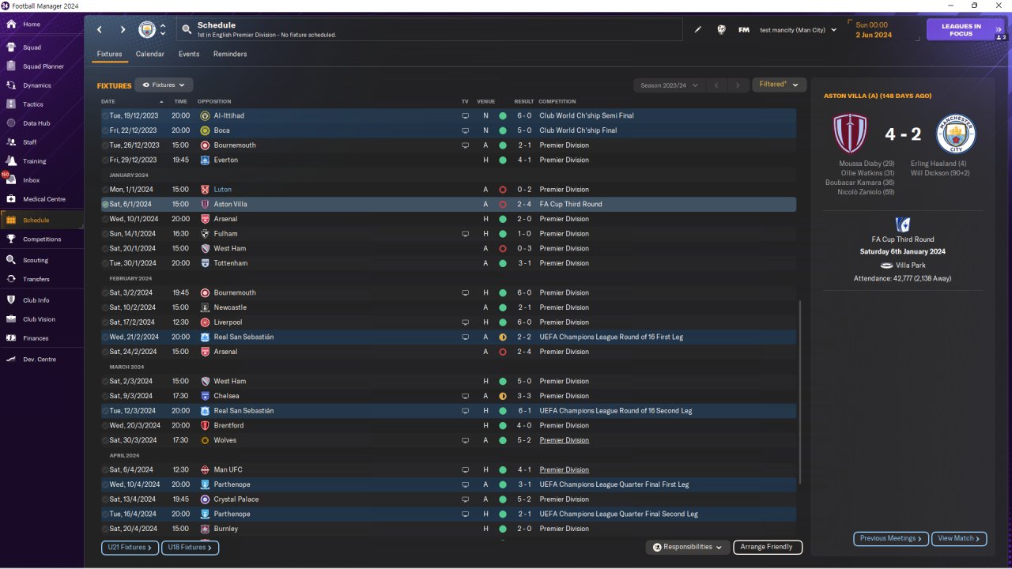Open the Club Vision section
This screenshot has width=1012, height=569.
(40, 319)
